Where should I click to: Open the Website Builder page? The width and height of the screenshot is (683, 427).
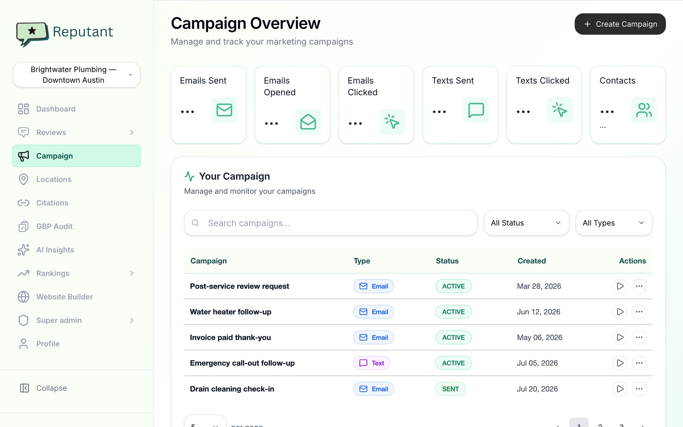point(76,297)
